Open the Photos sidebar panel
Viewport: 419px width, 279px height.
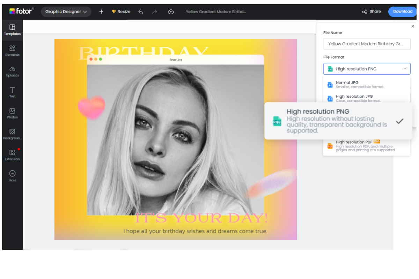[x=12, y=113]
